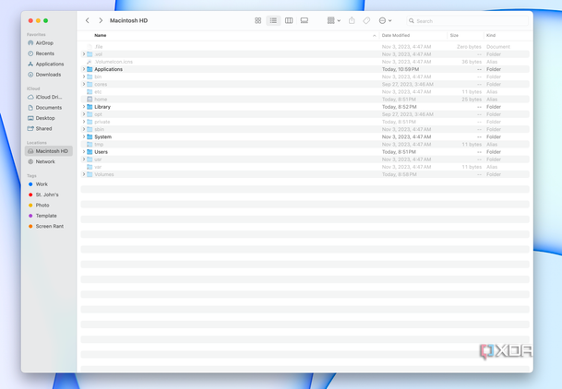
Task: Select the Users folder icon
Action: 90,152
